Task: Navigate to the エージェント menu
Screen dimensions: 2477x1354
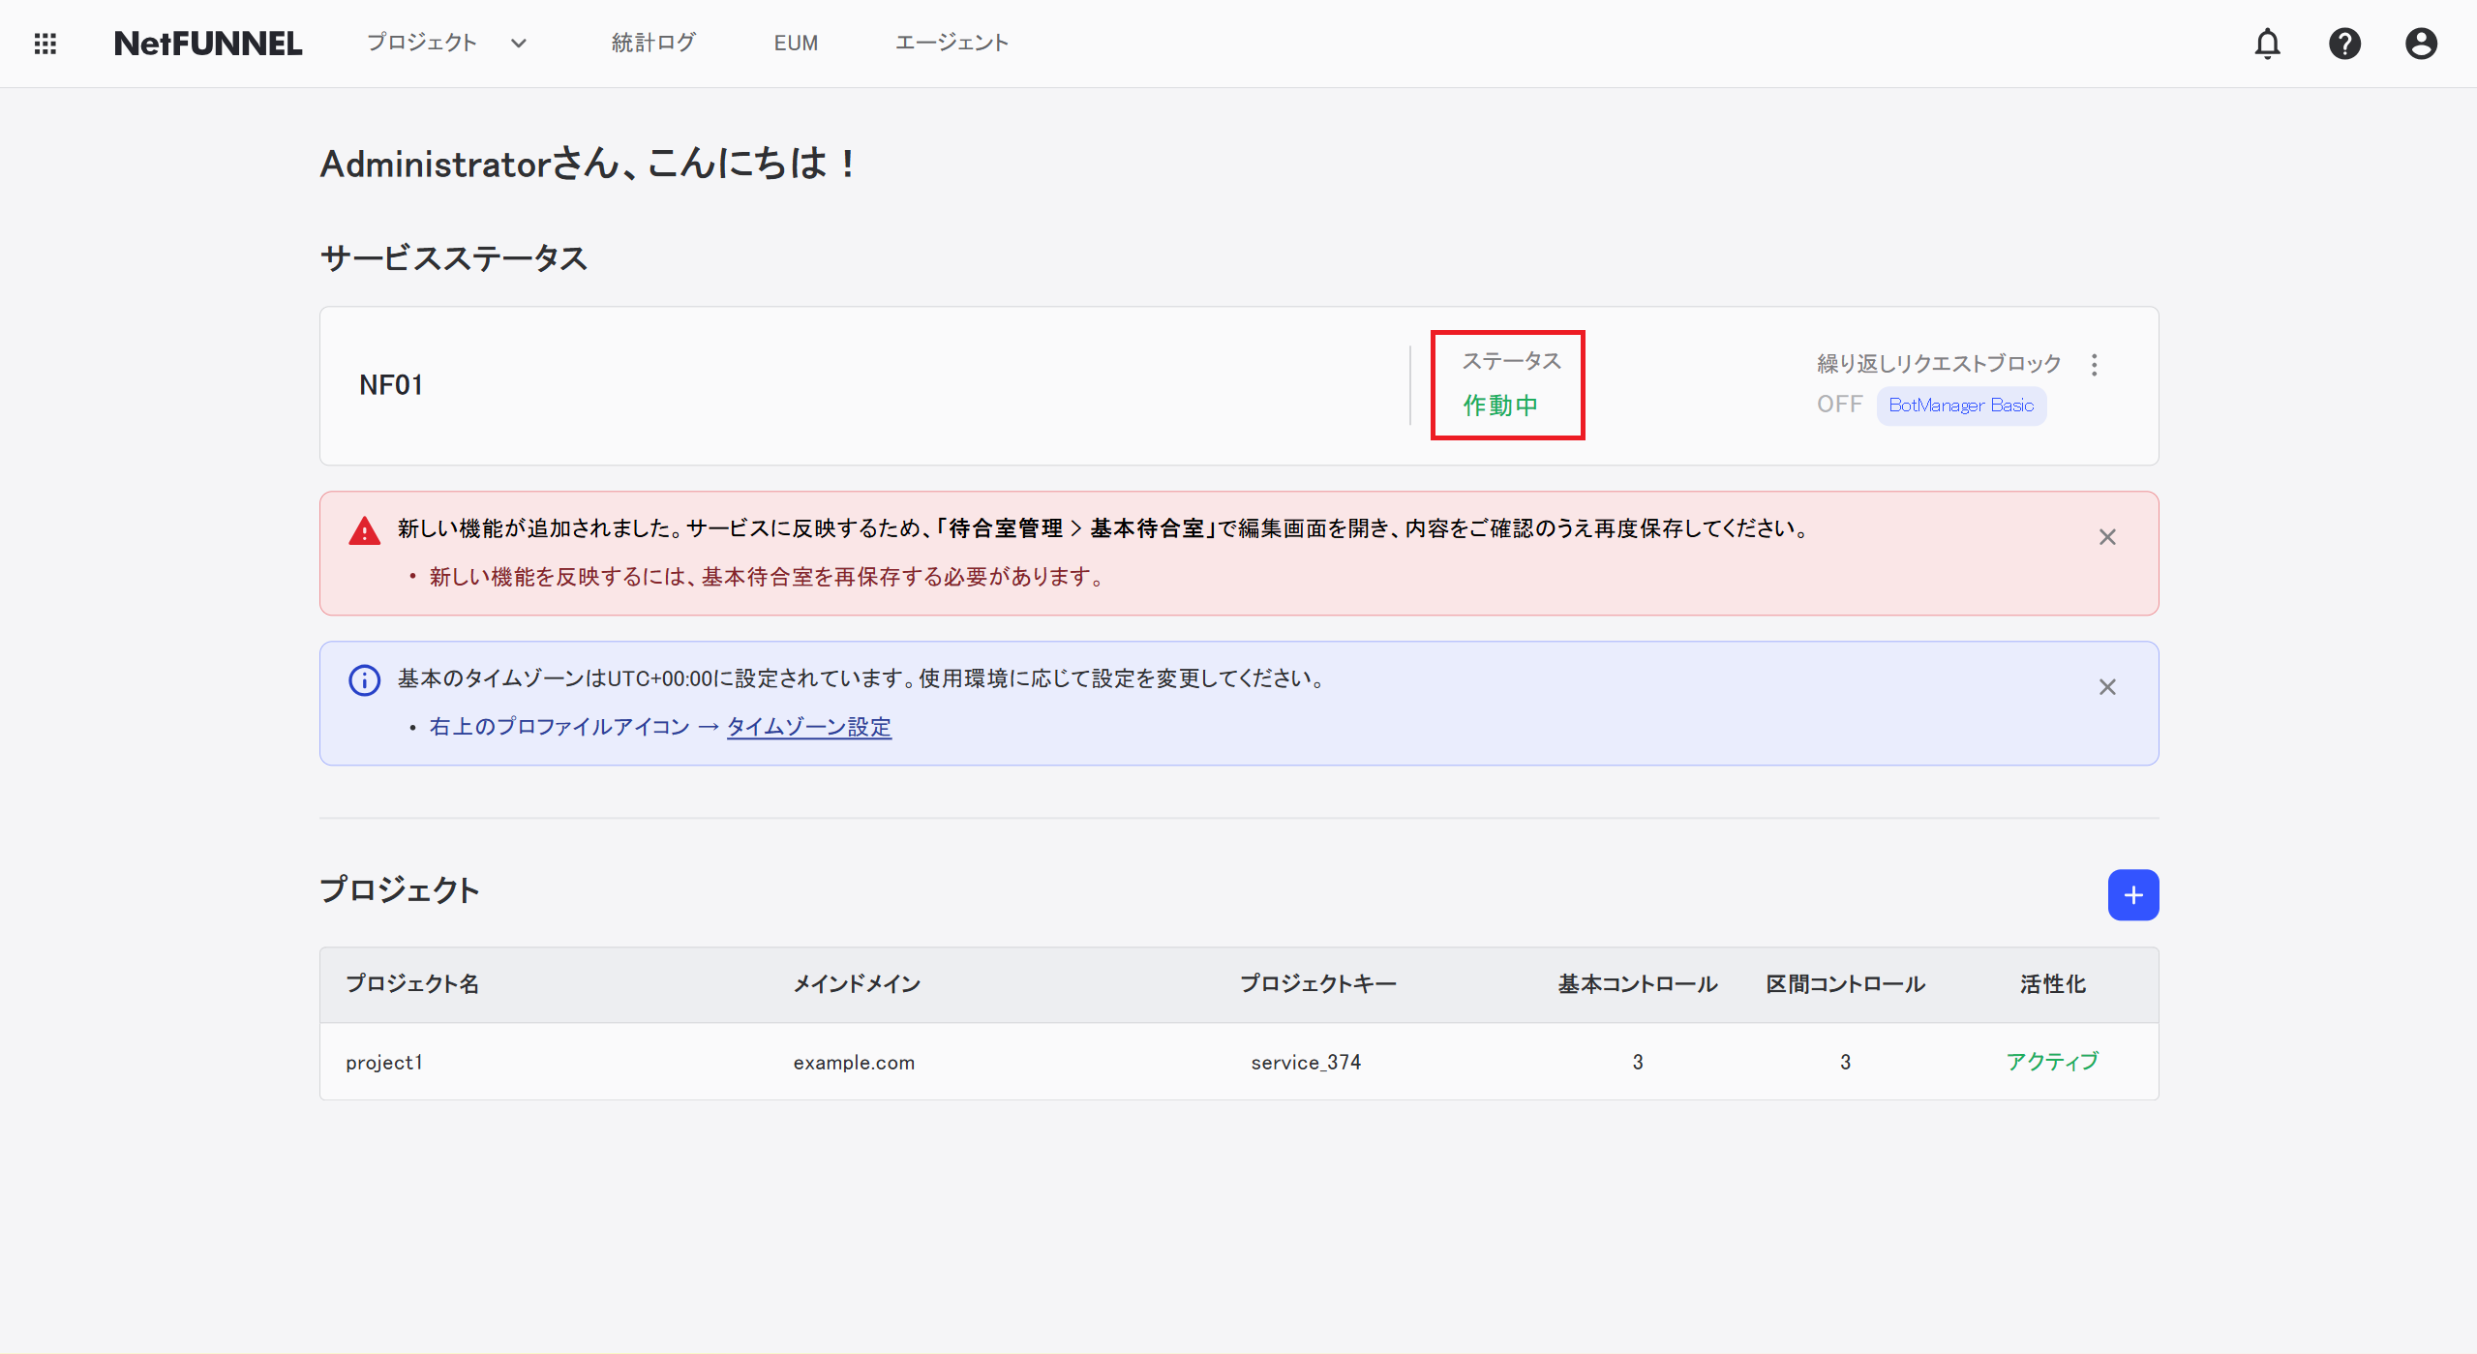Action: 952,44
